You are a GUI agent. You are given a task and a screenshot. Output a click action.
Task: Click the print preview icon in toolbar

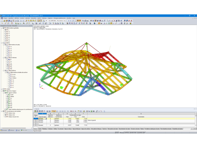pos(18,21)
